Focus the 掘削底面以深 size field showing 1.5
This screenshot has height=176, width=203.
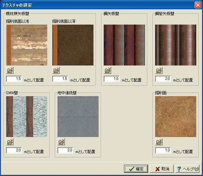point(60,79)
